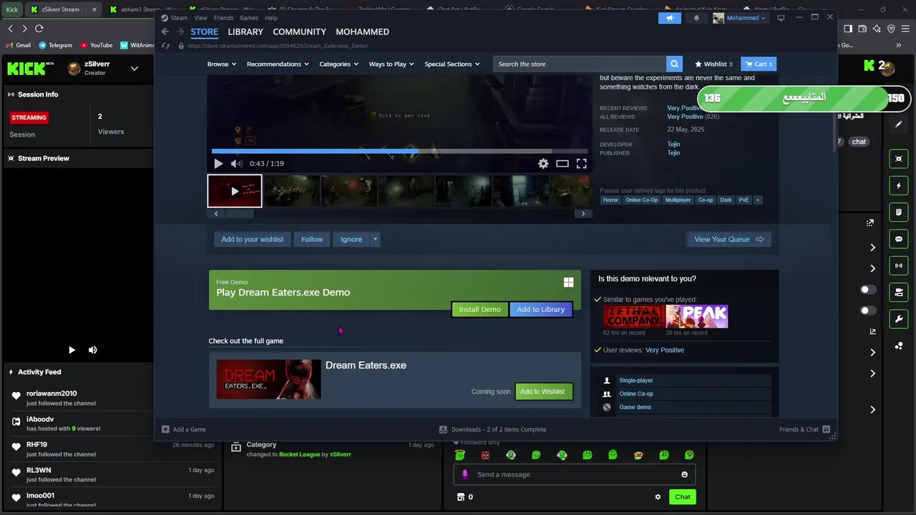Click the purple microphone in chat box
916x515 pixels.
[x=464, y=474]
